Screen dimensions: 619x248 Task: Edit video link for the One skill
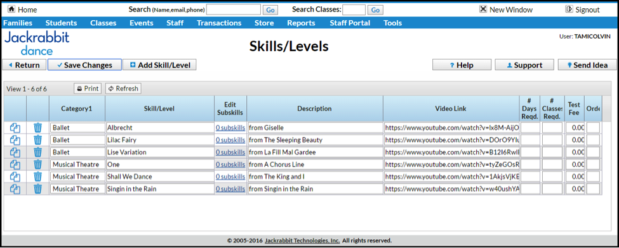(x=451, y=164)
